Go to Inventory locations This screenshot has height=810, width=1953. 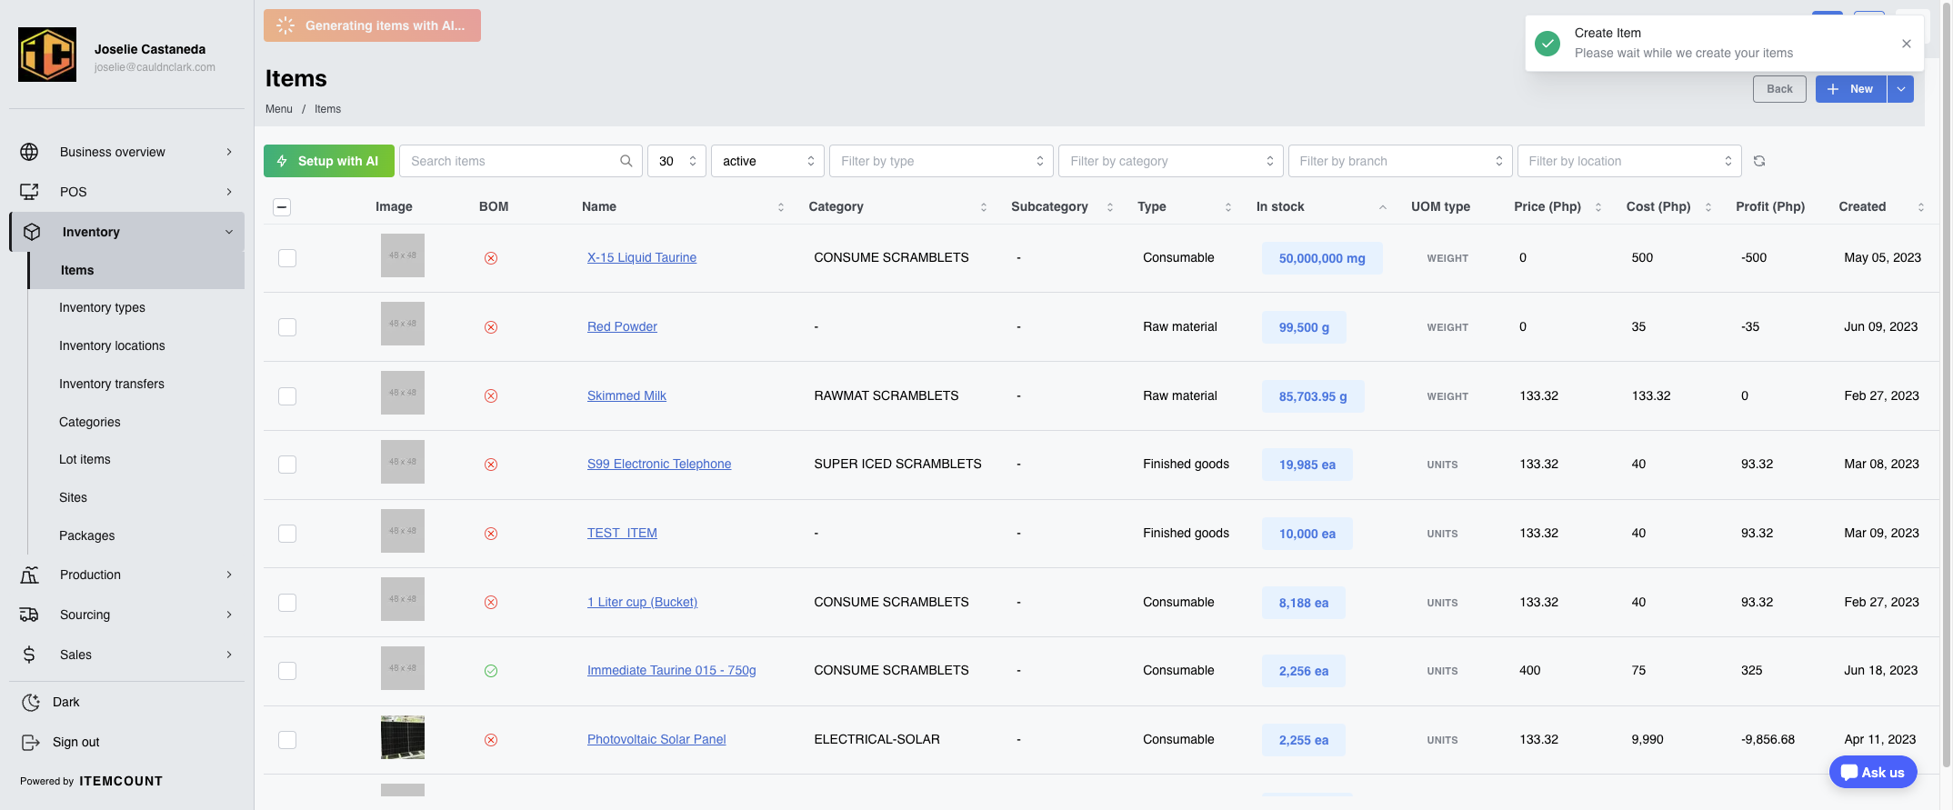coord(112,345)
